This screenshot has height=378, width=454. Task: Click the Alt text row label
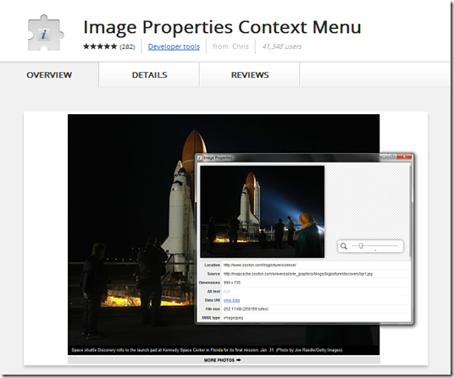coord(213,291)
